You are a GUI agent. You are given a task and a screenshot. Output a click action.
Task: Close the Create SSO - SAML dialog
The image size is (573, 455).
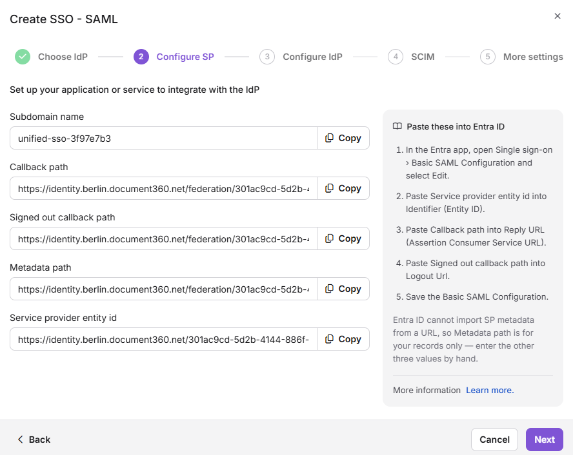point(558,16)
